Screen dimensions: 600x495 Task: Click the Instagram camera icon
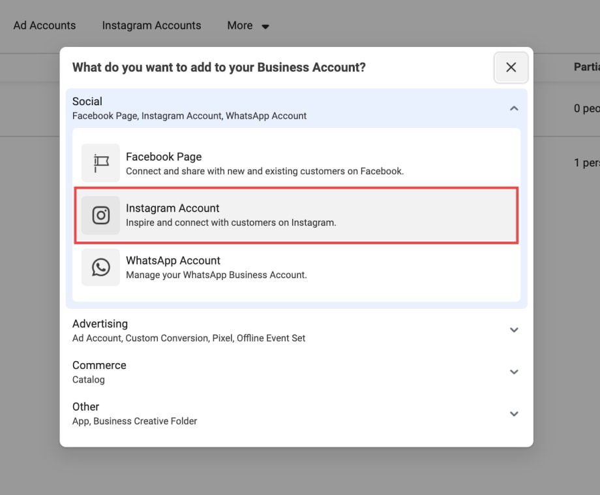tap(100, 215)
